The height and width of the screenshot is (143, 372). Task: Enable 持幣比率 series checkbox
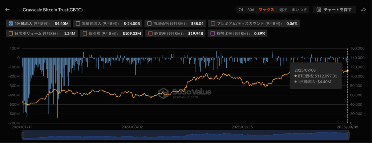click(212, 34)
